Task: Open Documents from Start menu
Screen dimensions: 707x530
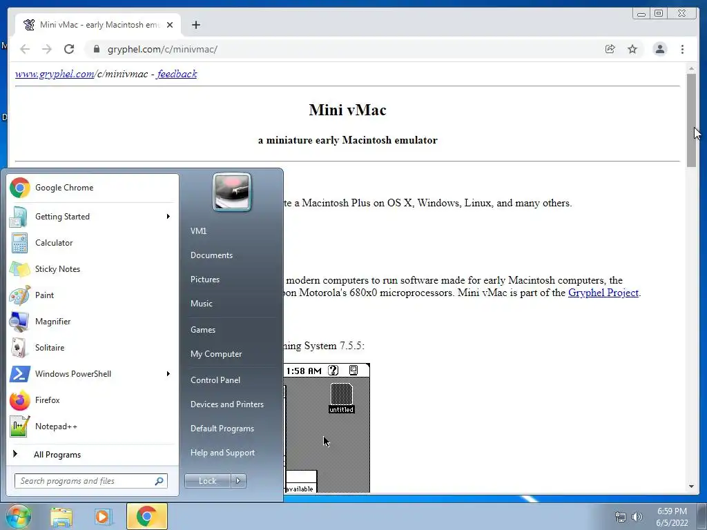Action: point(211,255)
